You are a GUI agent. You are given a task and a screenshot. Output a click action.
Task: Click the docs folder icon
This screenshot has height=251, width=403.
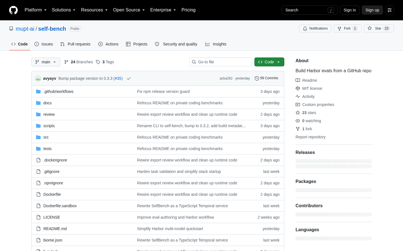coord(38,103)
